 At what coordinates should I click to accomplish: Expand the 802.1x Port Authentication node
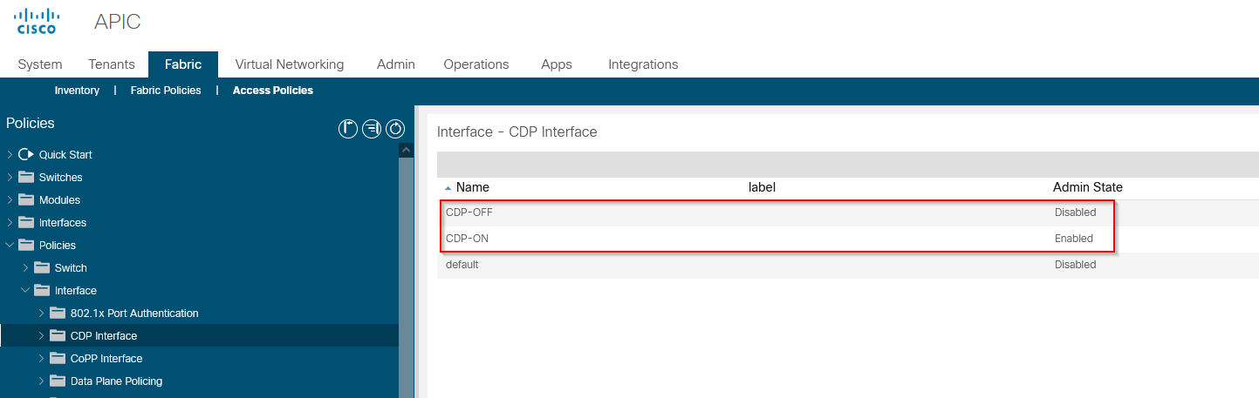tap(41, 313)
